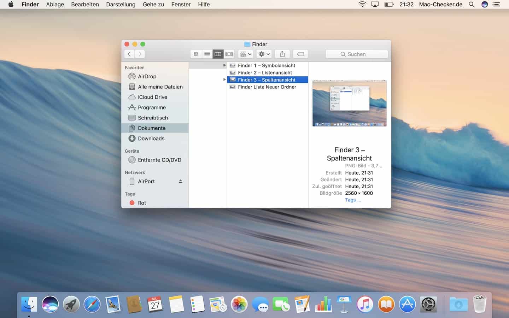
Task: Open Spotlight search magnifier icon
Action: (x=472, y=4)
